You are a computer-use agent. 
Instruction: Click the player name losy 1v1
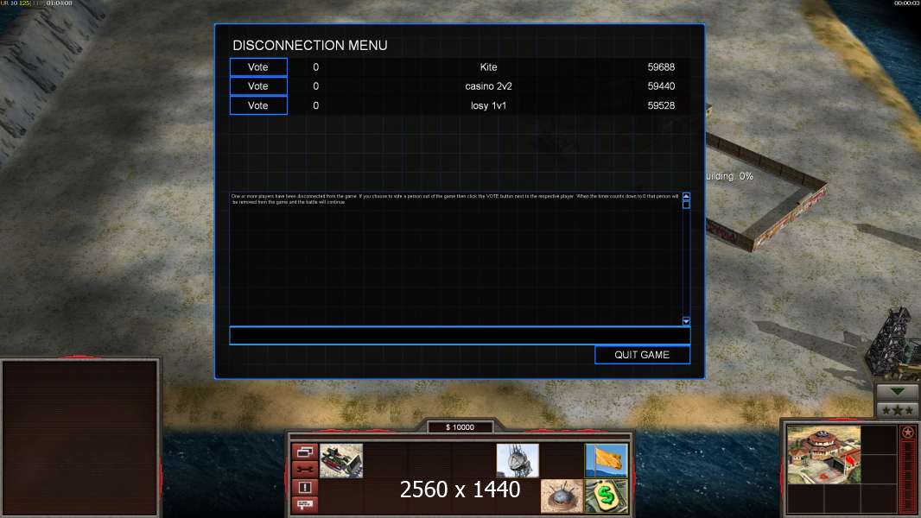(x=488, y=105)
